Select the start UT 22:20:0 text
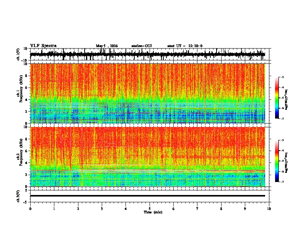This screenshot has height=234, width=303. tap(185, 46)
